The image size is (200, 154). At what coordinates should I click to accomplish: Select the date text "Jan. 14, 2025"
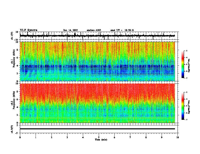(70, 30)
